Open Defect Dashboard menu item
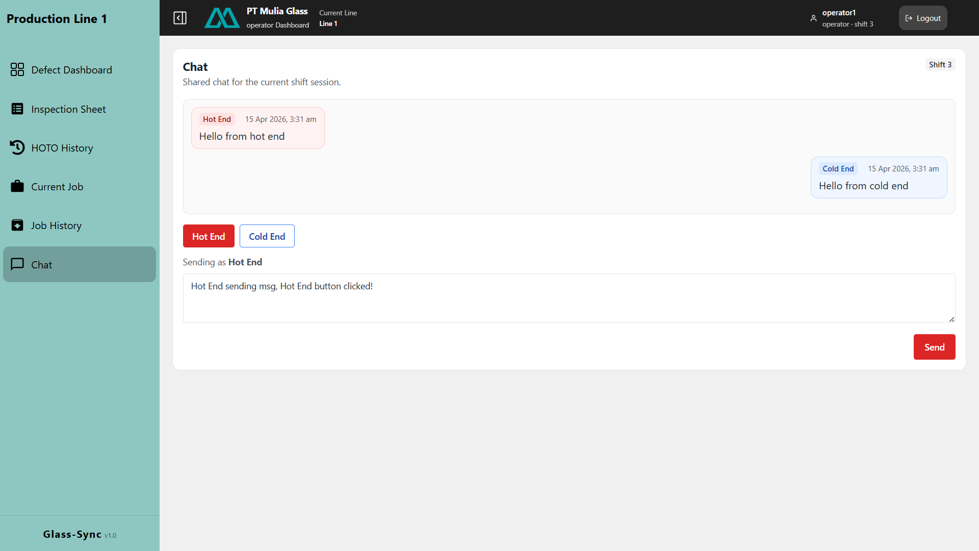This screenshot has width=979, height=551. pos(80,69)
